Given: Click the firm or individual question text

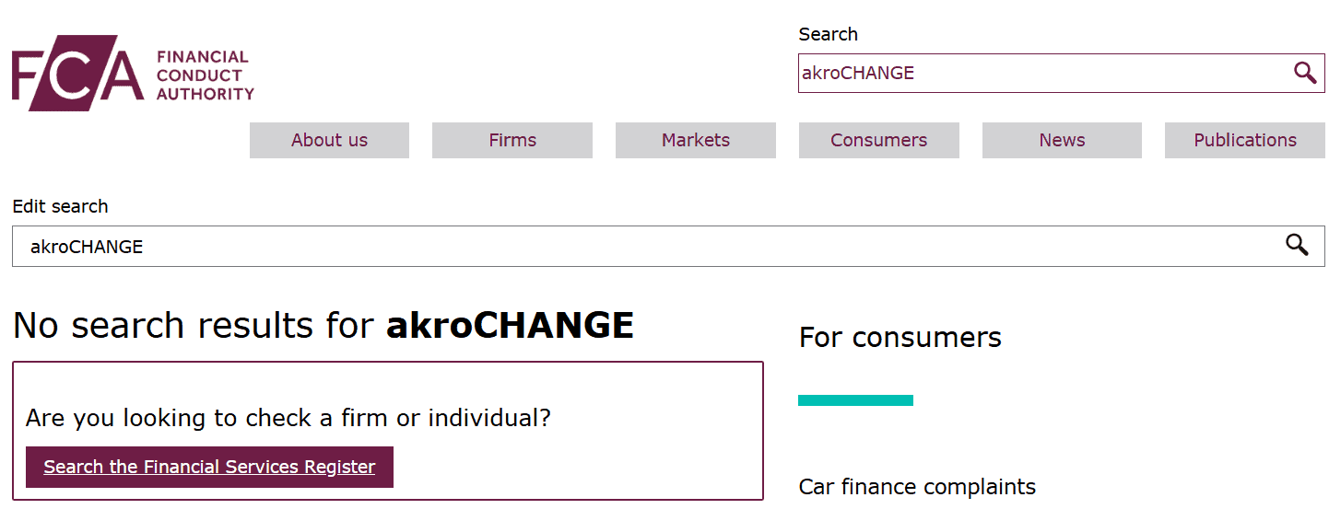Looking at the screenshot, I should [x=288, y=418].
